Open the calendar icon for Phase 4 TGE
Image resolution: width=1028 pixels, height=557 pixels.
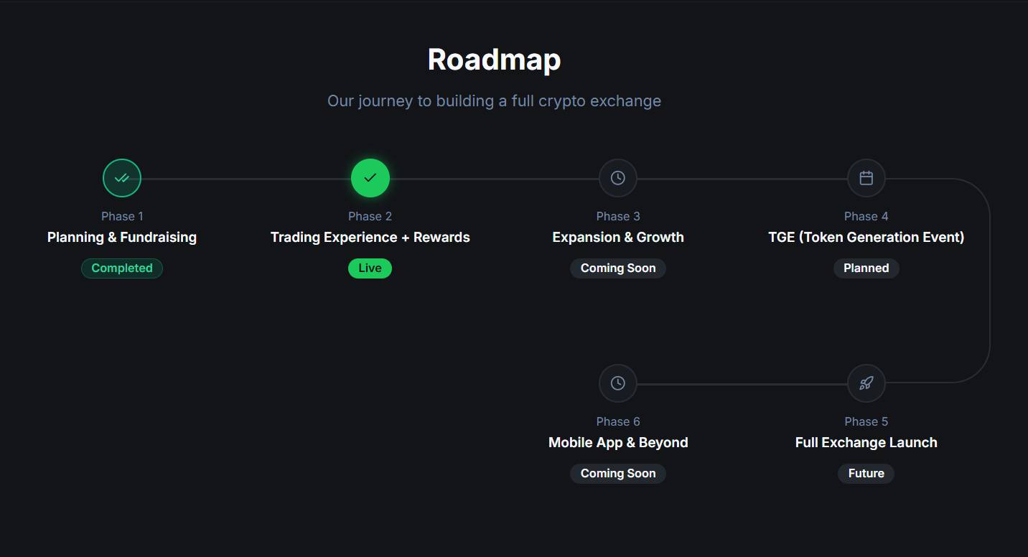click(x=866, y=177)
